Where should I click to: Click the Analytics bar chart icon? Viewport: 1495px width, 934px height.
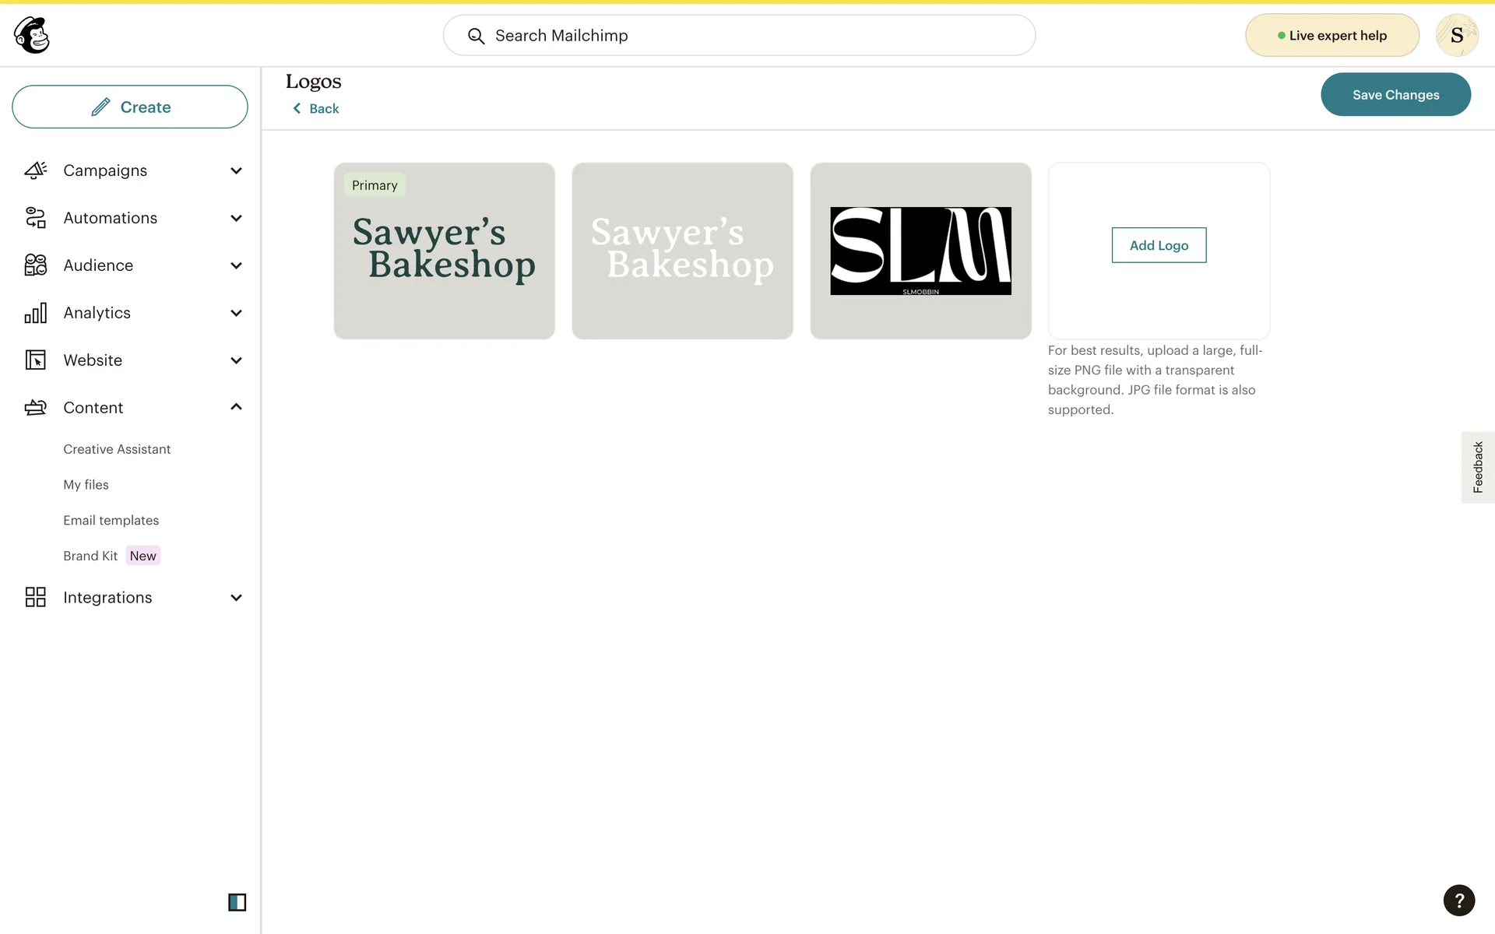[36, 313]
